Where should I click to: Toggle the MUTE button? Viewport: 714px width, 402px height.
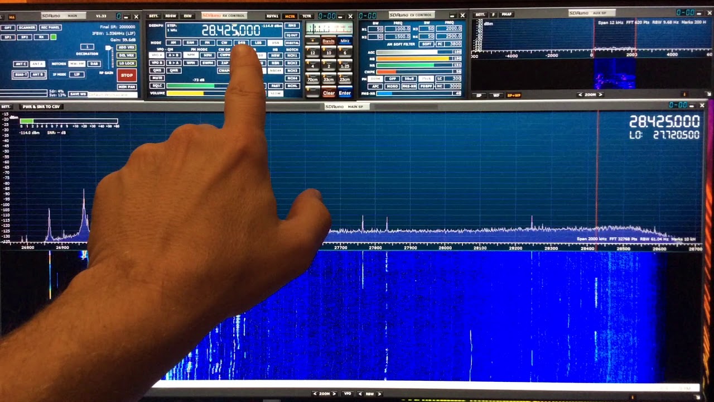157,78
